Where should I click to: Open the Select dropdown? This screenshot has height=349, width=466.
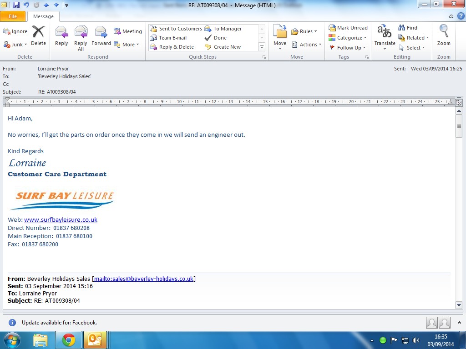point(411,47)
